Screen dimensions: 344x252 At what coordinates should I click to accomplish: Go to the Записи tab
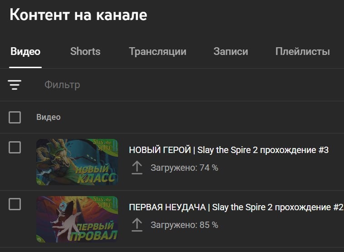coord(231,52)
